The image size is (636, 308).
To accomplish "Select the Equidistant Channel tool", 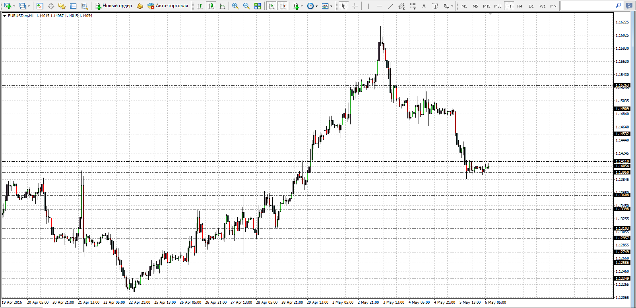I will pyautogui.click(x=402, y=6).
